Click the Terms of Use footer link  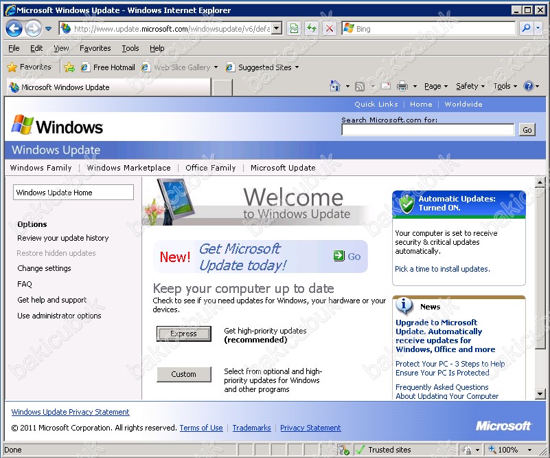click(201, 428)
